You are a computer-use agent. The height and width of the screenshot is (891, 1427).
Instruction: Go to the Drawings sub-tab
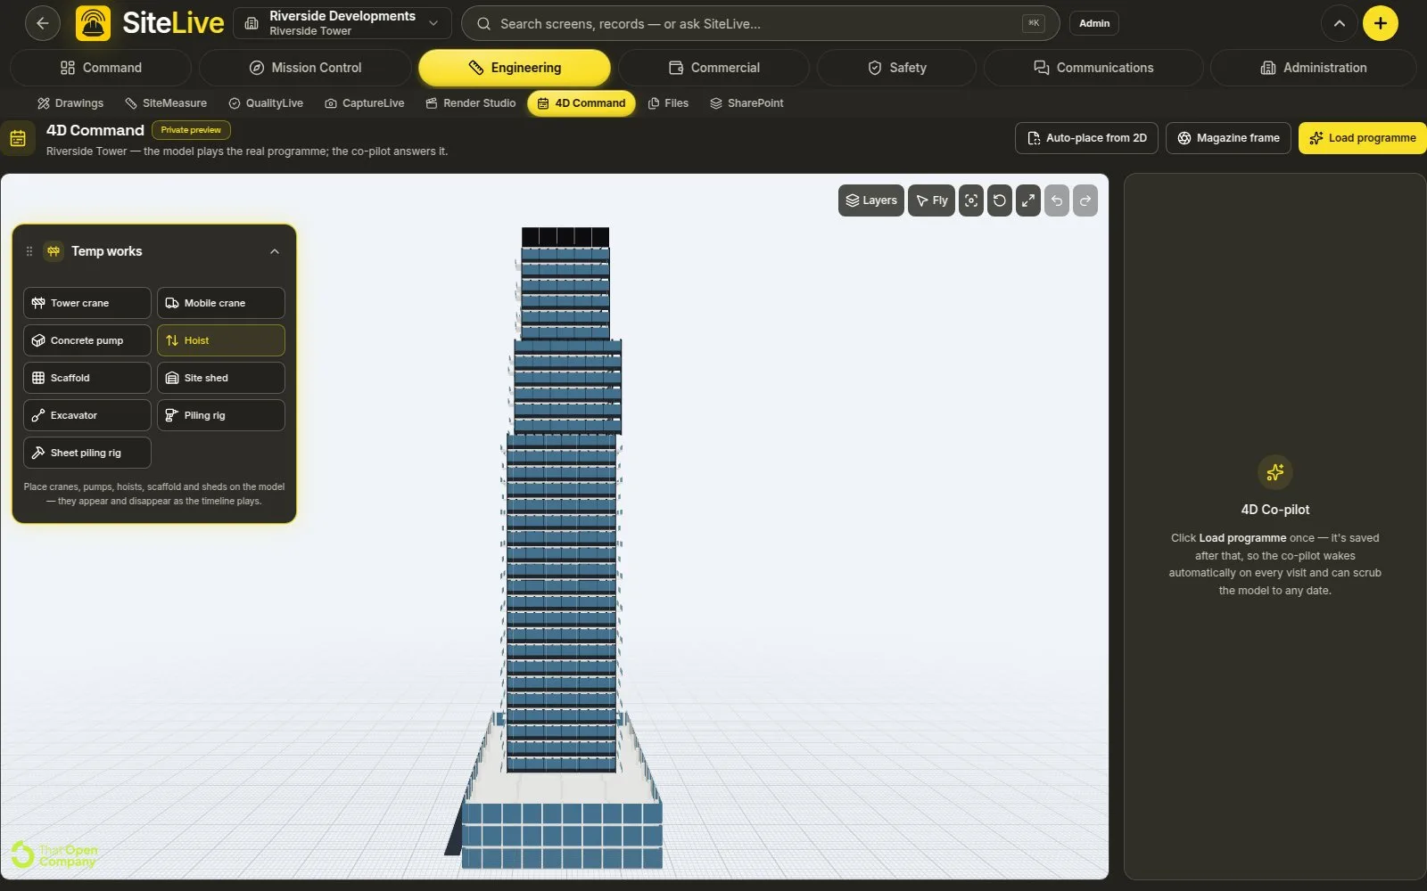70,103
